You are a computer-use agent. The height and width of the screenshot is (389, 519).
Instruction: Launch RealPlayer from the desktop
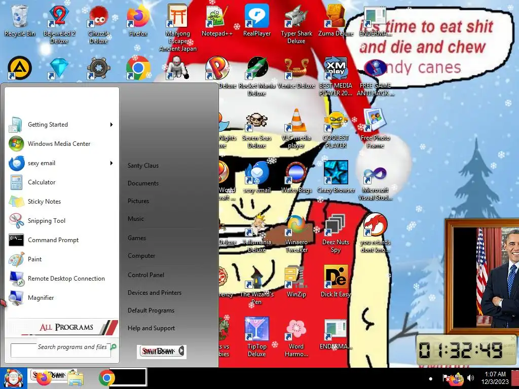click(x=257, y=20)
